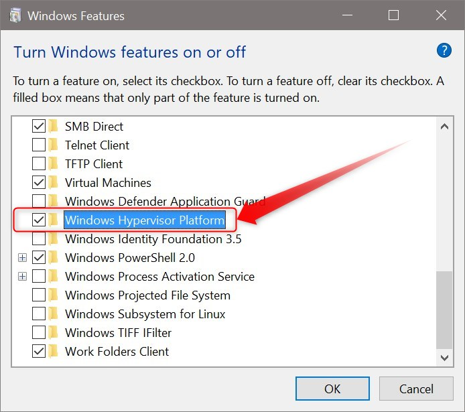Check Windows Identity Foundation 3.5 checkbox
465x412 pixels.
pos(39,238)
